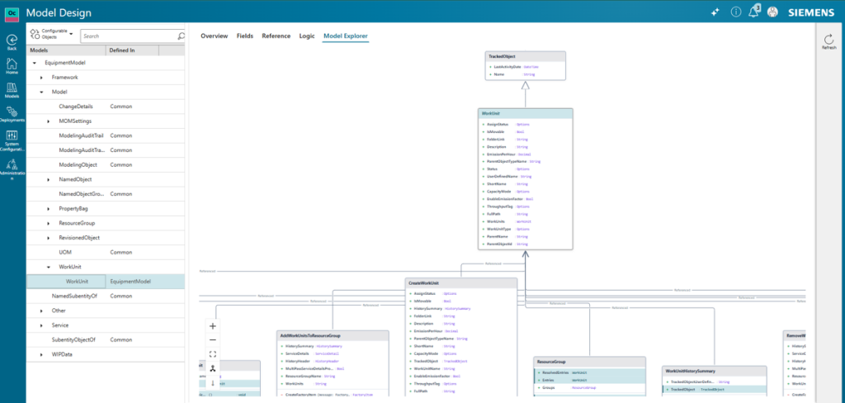Click the AddWorkUnitsToResourceGroup node header

(333, 335)
